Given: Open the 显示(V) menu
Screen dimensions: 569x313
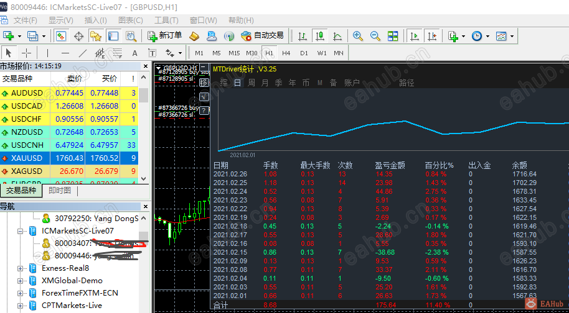Looking at the screenshot, I should pos(61,20).
